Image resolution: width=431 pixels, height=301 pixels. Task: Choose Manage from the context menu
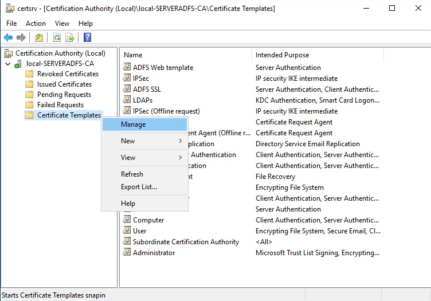tap(133, 124)
